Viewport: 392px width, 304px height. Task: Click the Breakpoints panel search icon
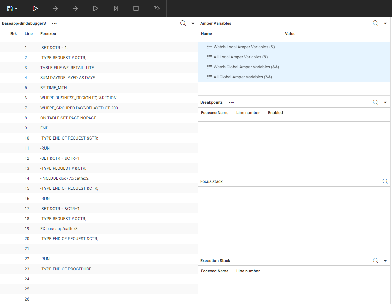376,102
